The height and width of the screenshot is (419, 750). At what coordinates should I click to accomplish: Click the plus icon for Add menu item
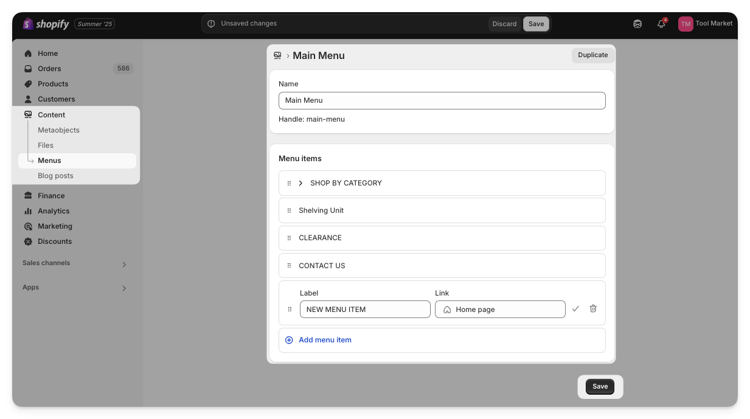pos(289,340)
